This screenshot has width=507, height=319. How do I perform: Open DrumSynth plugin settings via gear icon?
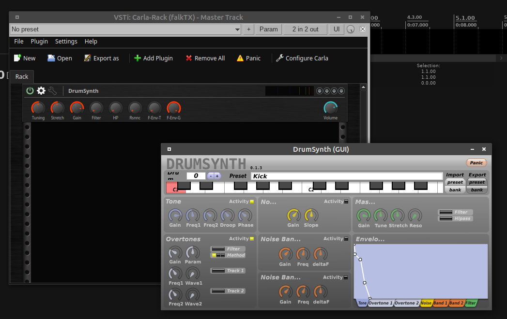pyautogui.click(x=41, y=90)
